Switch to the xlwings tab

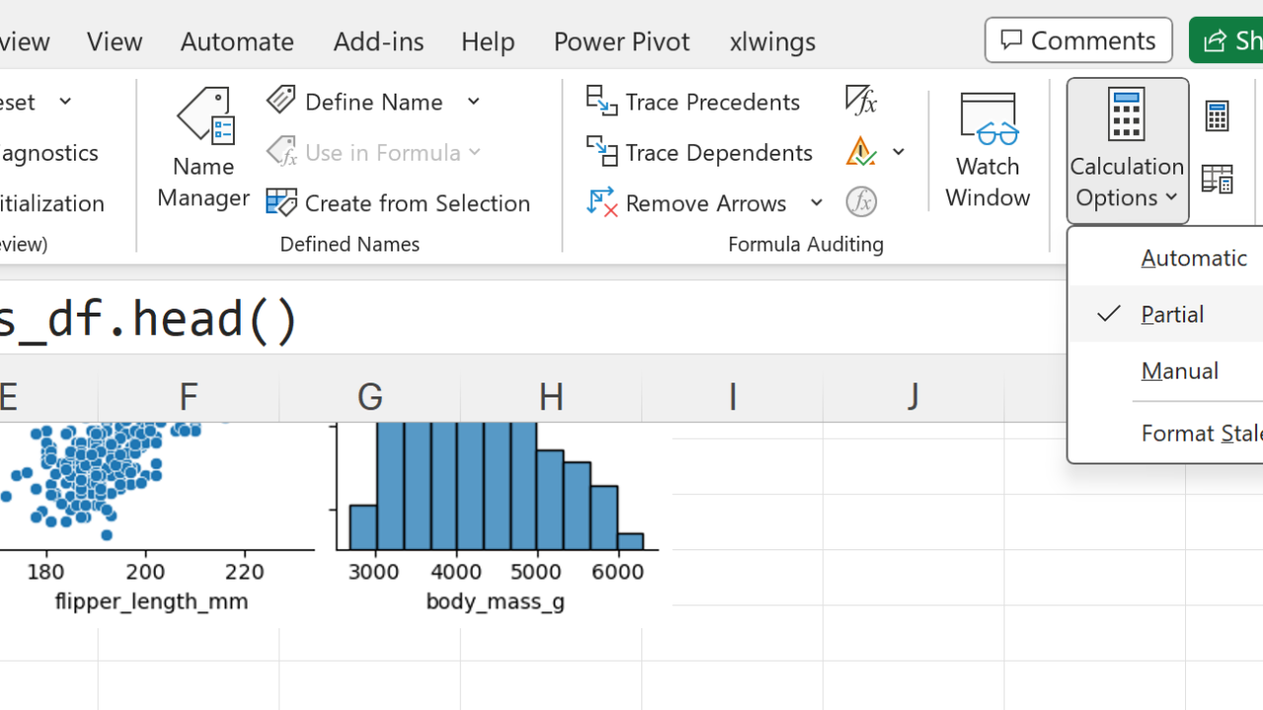(x=772, y=40)
